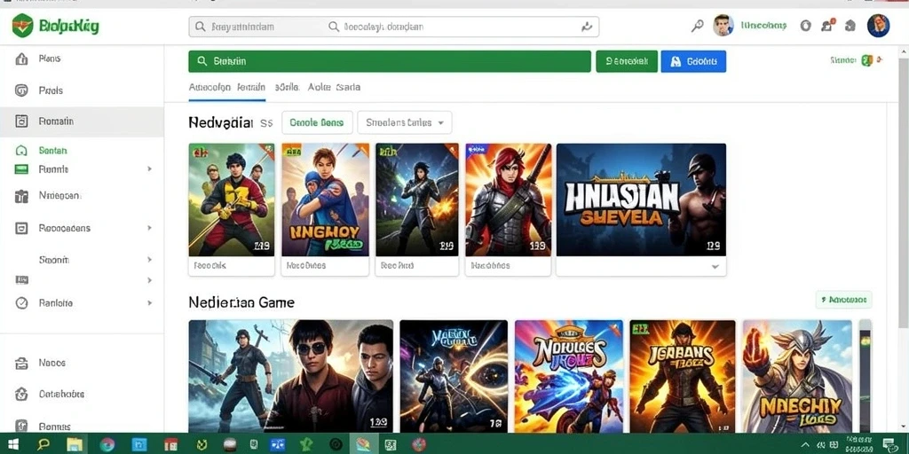Open the profile avatar at the far right of the header
This screenshot has height=454, width=909.
878,26
